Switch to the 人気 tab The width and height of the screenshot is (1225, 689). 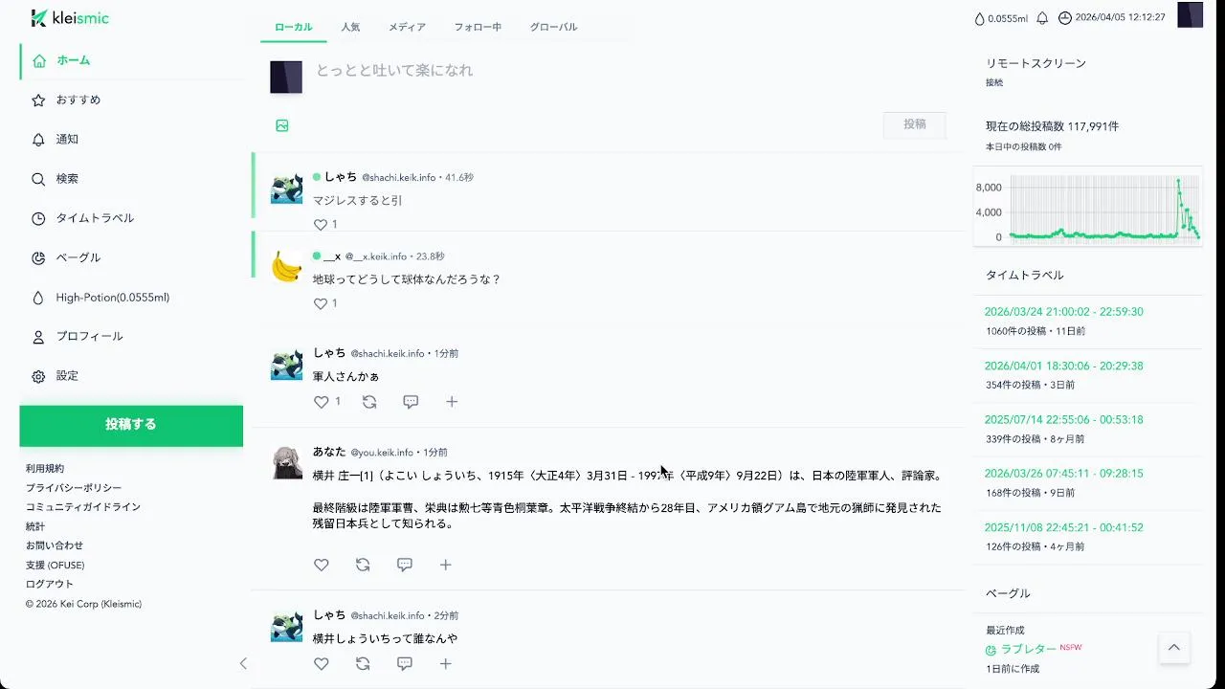click(350, 27)
